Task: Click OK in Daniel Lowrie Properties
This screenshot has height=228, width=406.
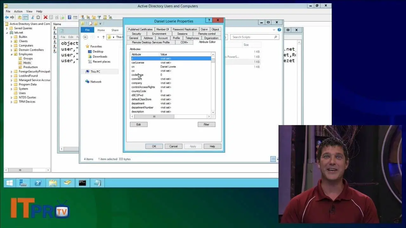Action: [x=154, y=146]
